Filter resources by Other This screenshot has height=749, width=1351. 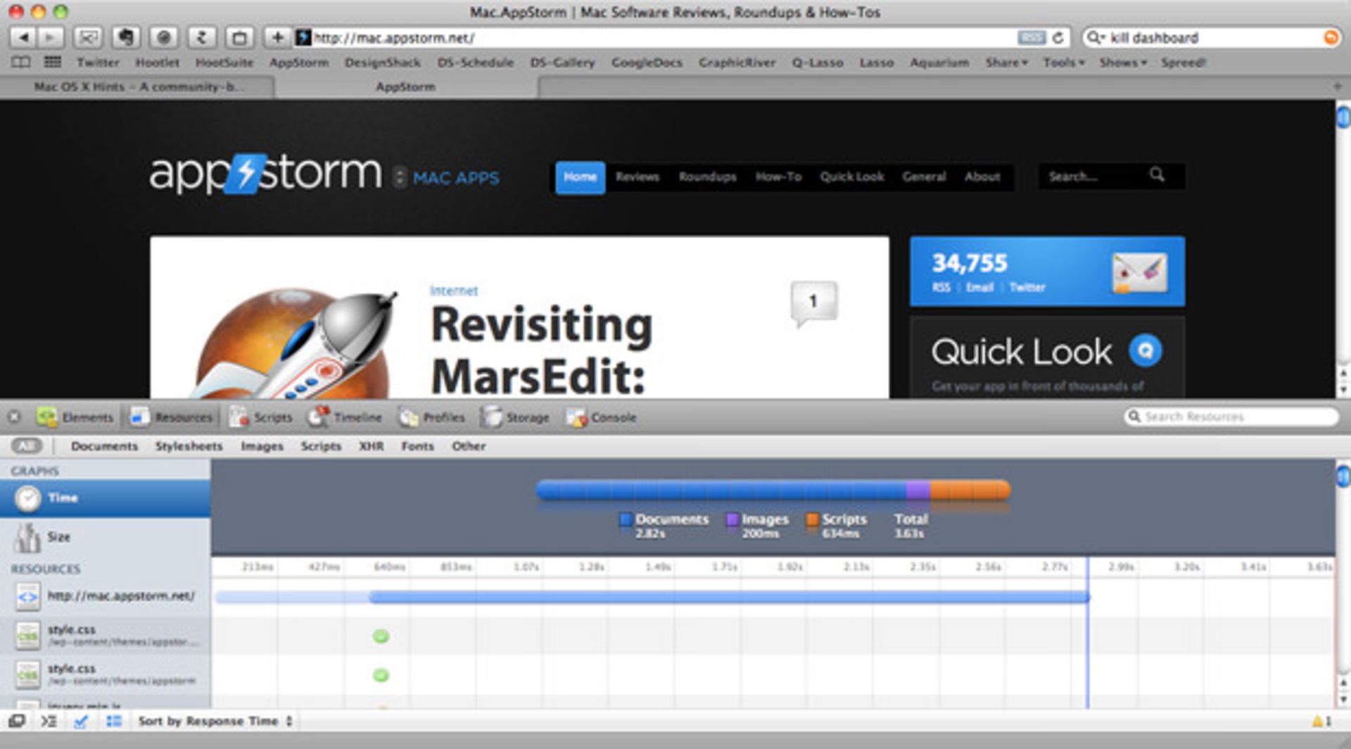pyautogui.click(x=469, y=446)
